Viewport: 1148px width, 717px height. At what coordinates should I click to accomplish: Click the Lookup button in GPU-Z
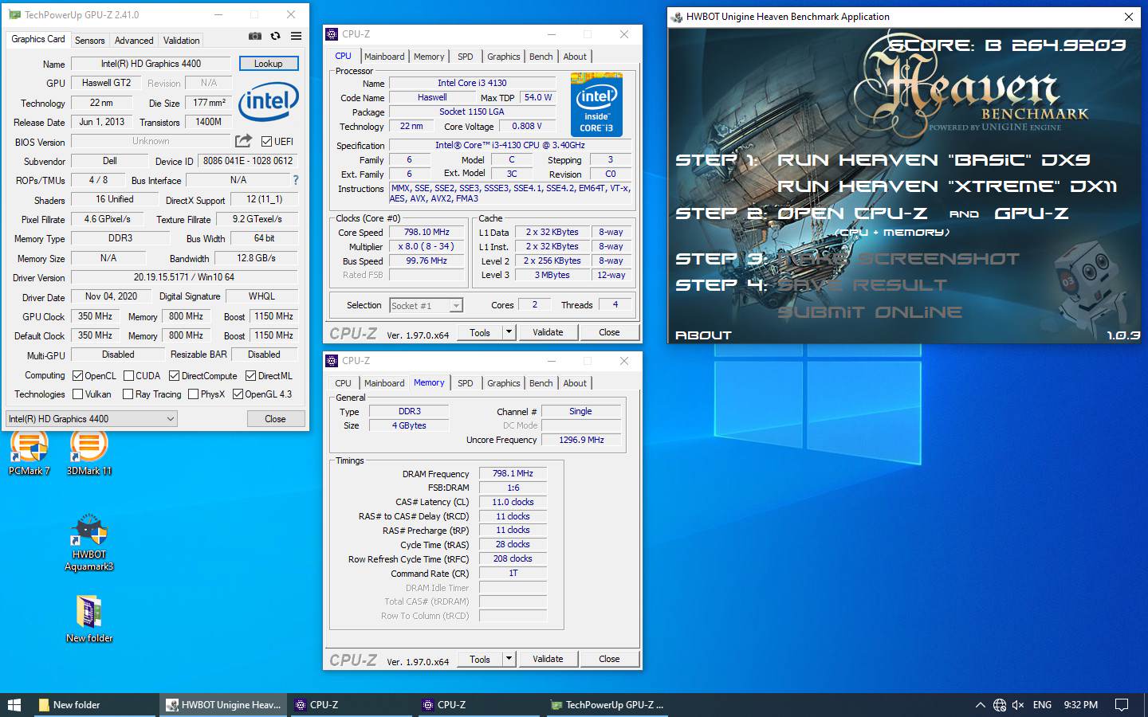point(268,63)
